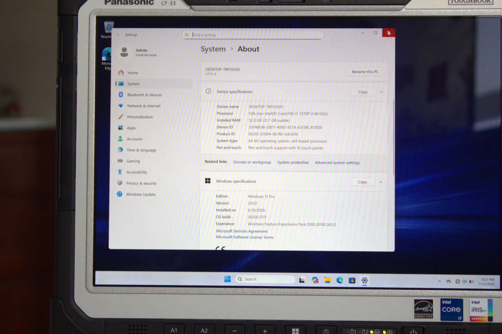Select Personalization in the sidebar
Image resolution: width=502 pixels, height=334 pixels.
click(x=136, y=117)
